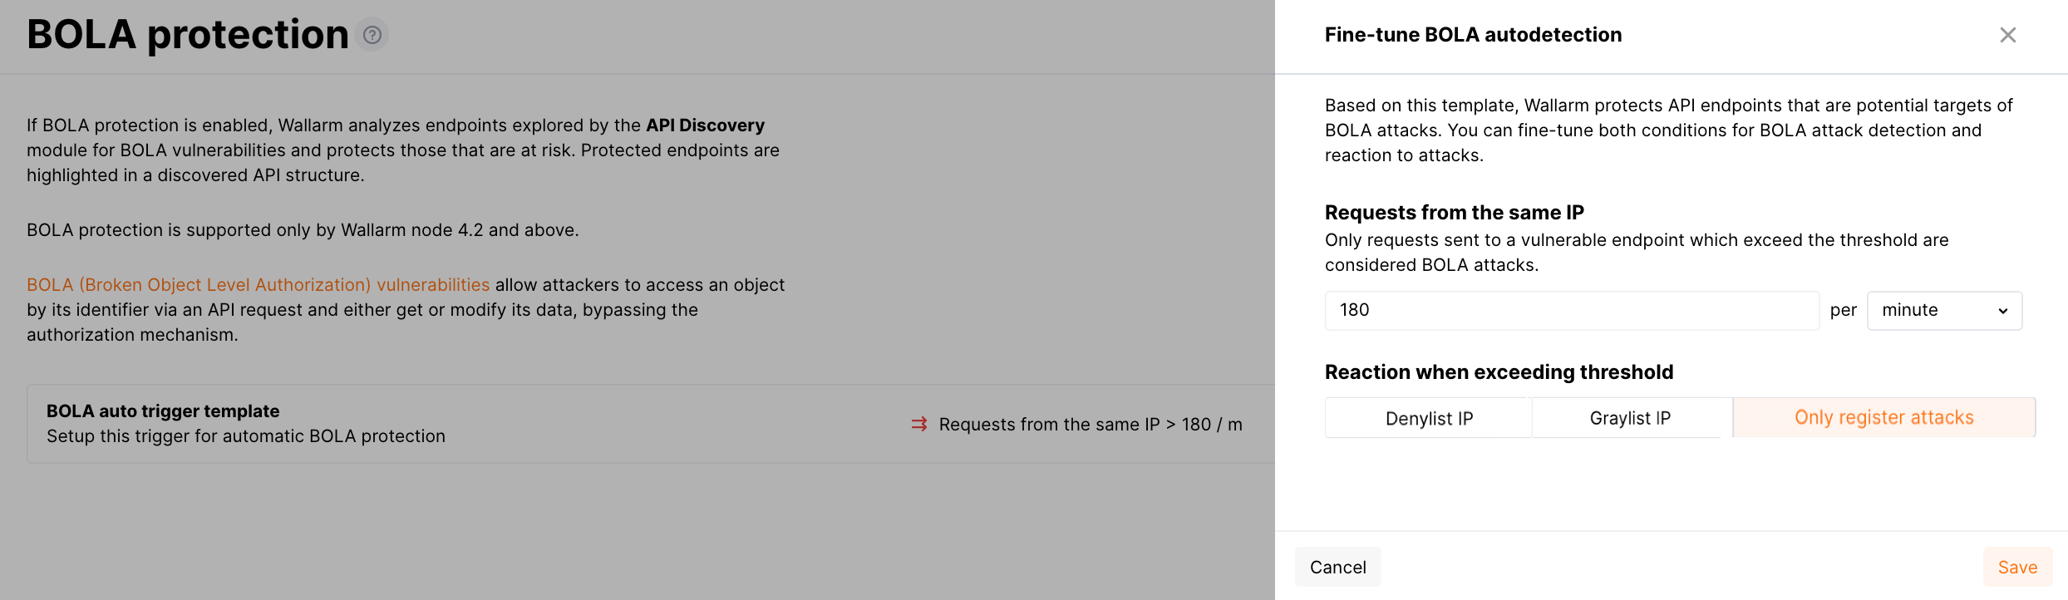Viewport: 2068px width, 600px height.
Task: Click the help question-mark icon beside BOLA protection
Action: (372, 35)
